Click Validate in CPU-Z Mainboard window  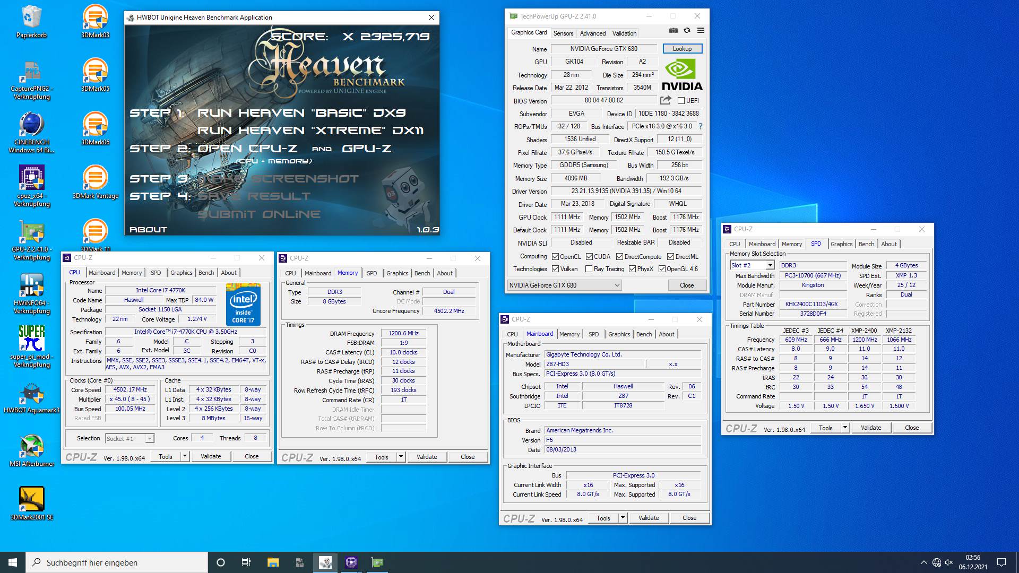(x=649, y=518)
